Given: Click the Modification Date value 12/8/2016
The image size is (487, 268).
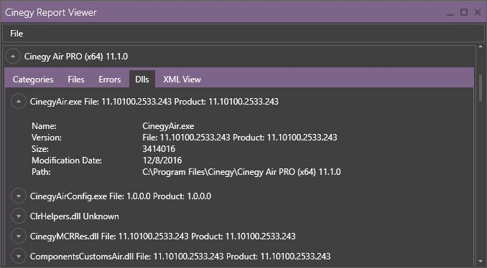Looking at the screenshot, I should point(162,161).
